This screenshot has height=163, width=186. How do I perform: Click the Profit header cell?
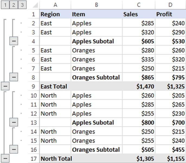pyautogui.click(x=171, y=14)
